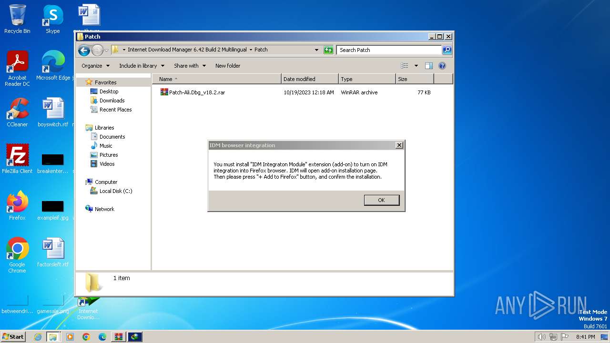Open the Music library
This screenshot has width=610, height=343.
pyautogui.click(x=106, y=146)
